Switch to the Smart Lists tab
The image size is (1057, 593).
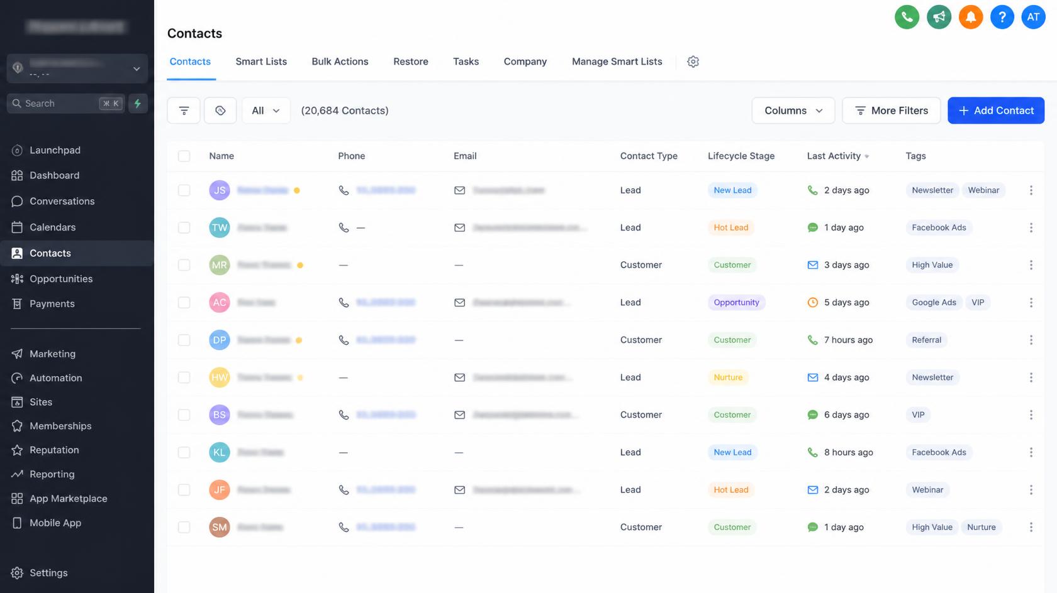pos(261,62)
